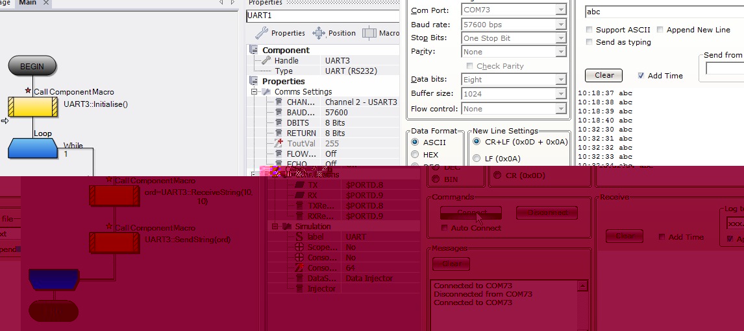Viewport: 744px width, 331px height.
Task: Collapse the Component section
Action: coord(254,50)
